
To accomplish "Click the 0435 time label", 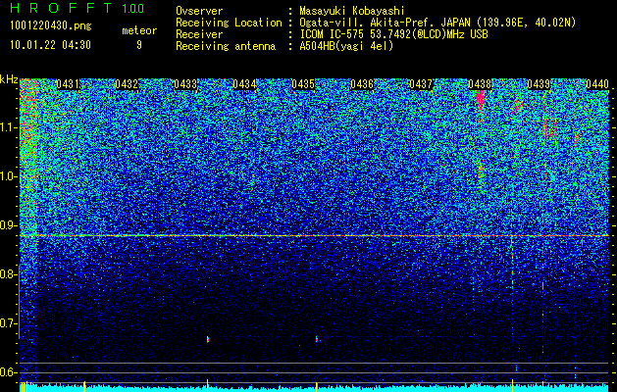I will click(x=303, y=84).
